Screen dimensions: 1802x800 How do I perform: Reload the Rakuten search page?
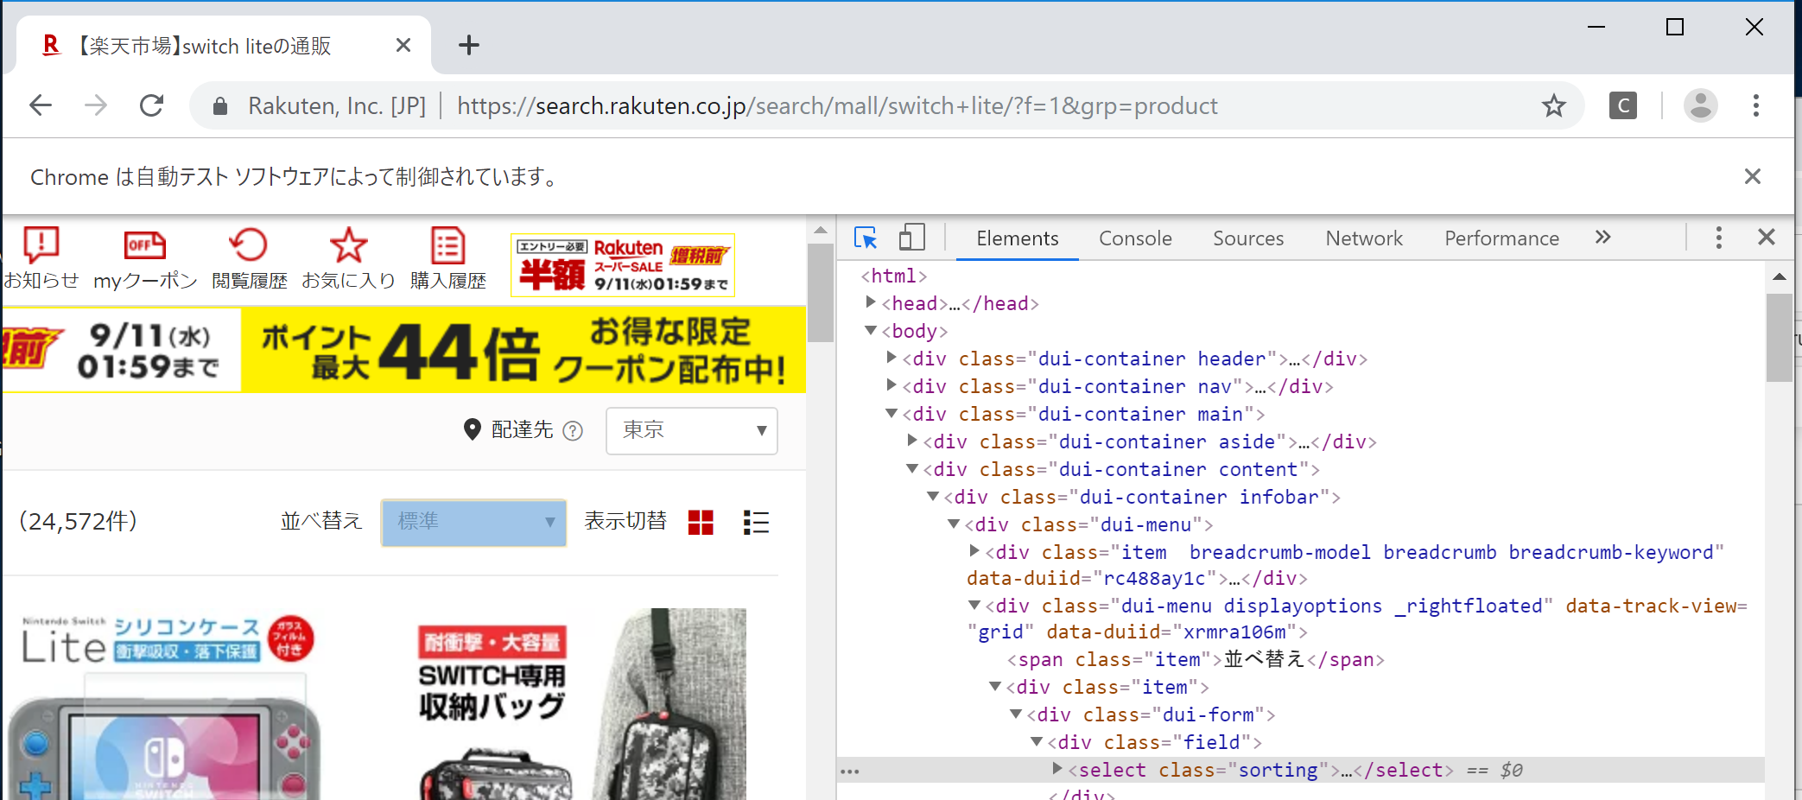tap(152, 105)
